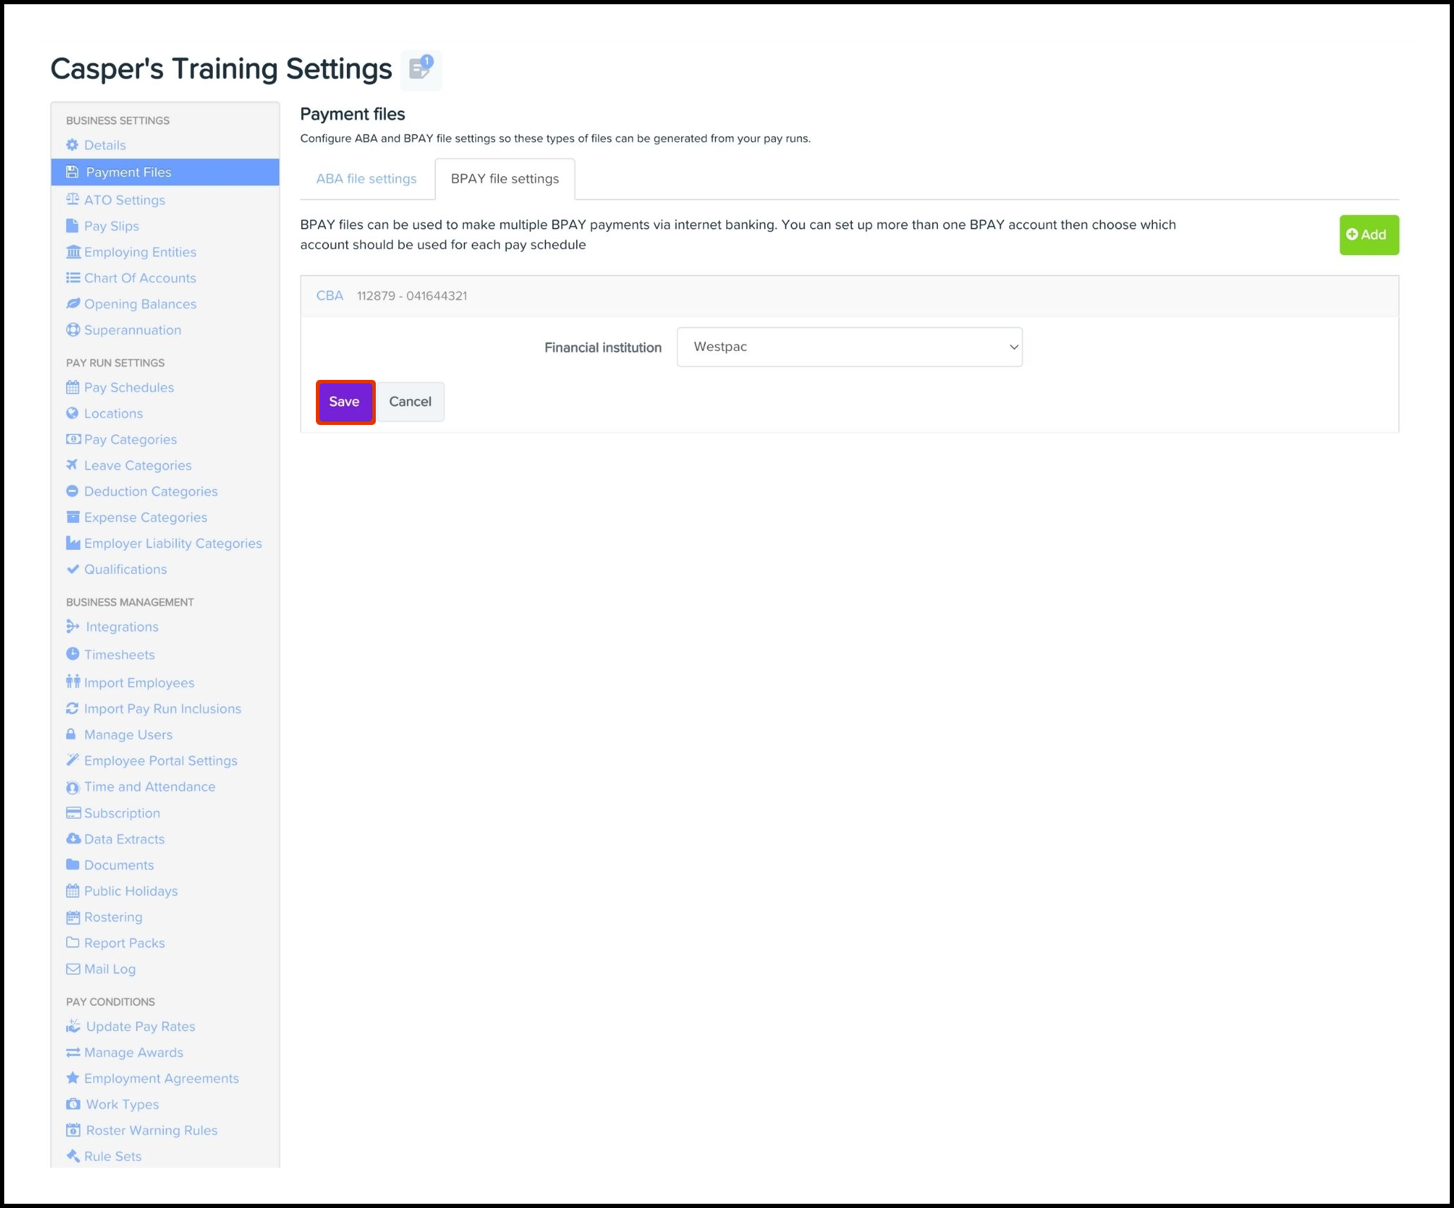The image size is (1454, 1208).
Task: Click the star icon for Employment Agreements
Action: [x=72, y=1078]
